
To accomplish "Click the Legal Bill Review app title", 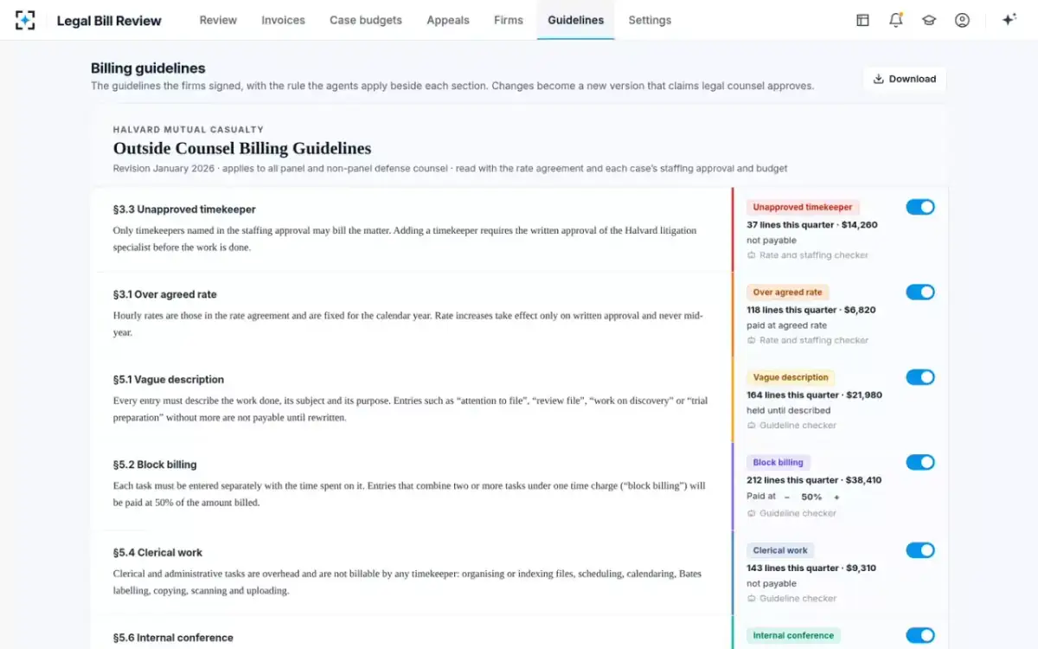I will (109, 20).
